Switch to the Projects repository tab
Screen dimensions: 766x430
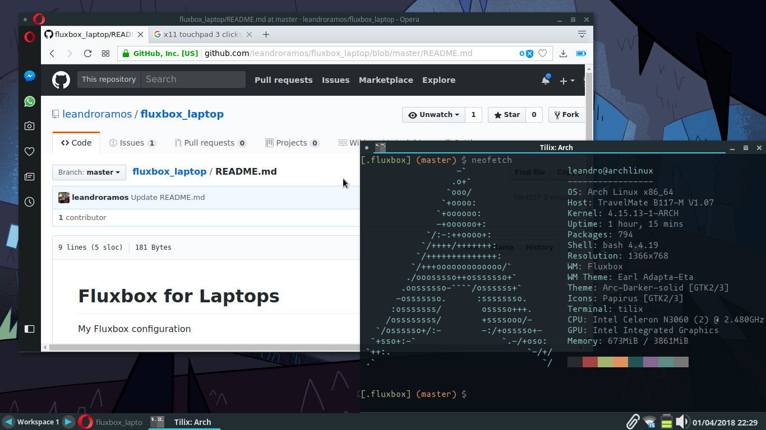coord(292,143)
